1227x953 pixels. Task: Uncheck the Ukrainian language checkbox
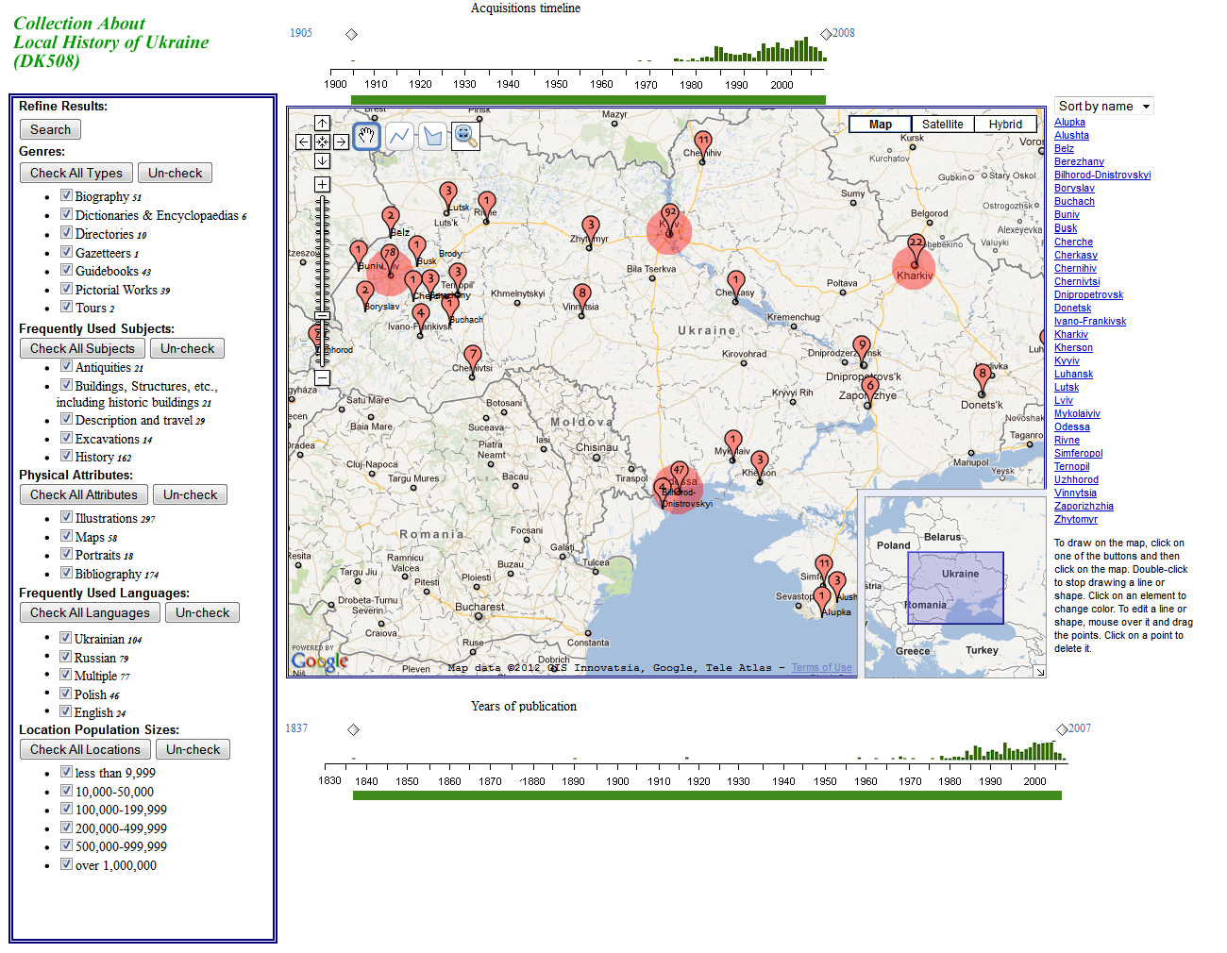(x=65, y=638)
